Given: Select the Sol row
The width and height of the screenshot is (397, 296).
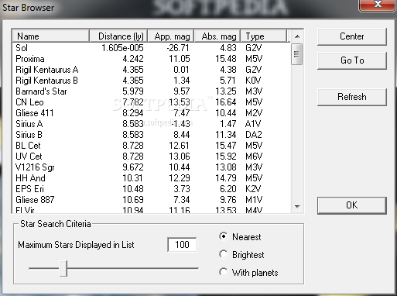Looking at the screenshot, I should (152, 48).
